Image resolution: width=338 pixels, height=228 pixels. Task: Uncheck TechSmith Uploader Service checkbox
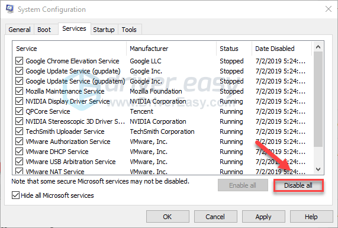(x=19, y=131)
